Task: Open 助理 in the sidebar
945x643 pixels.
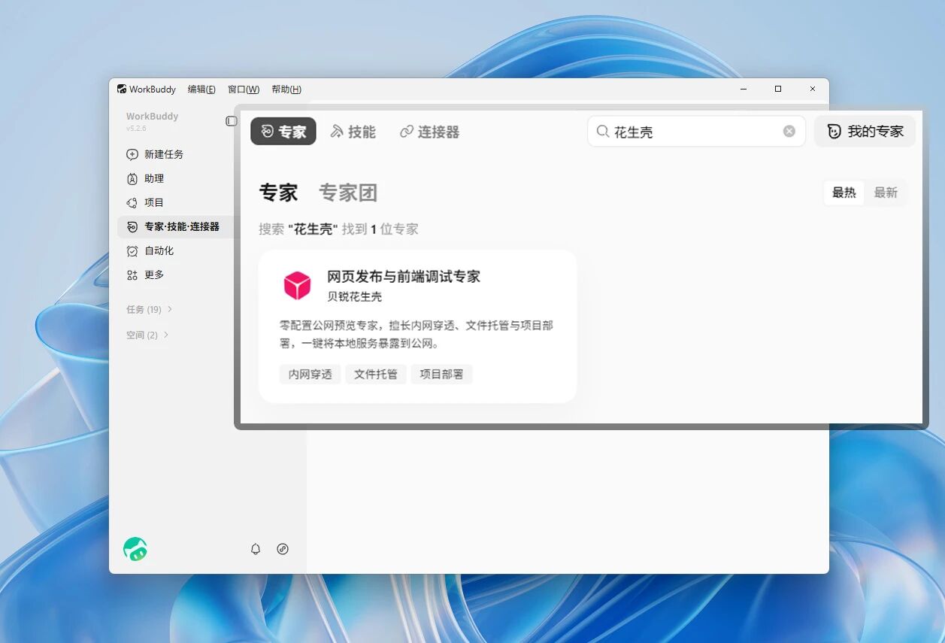Action: click(x=154, y=178)
